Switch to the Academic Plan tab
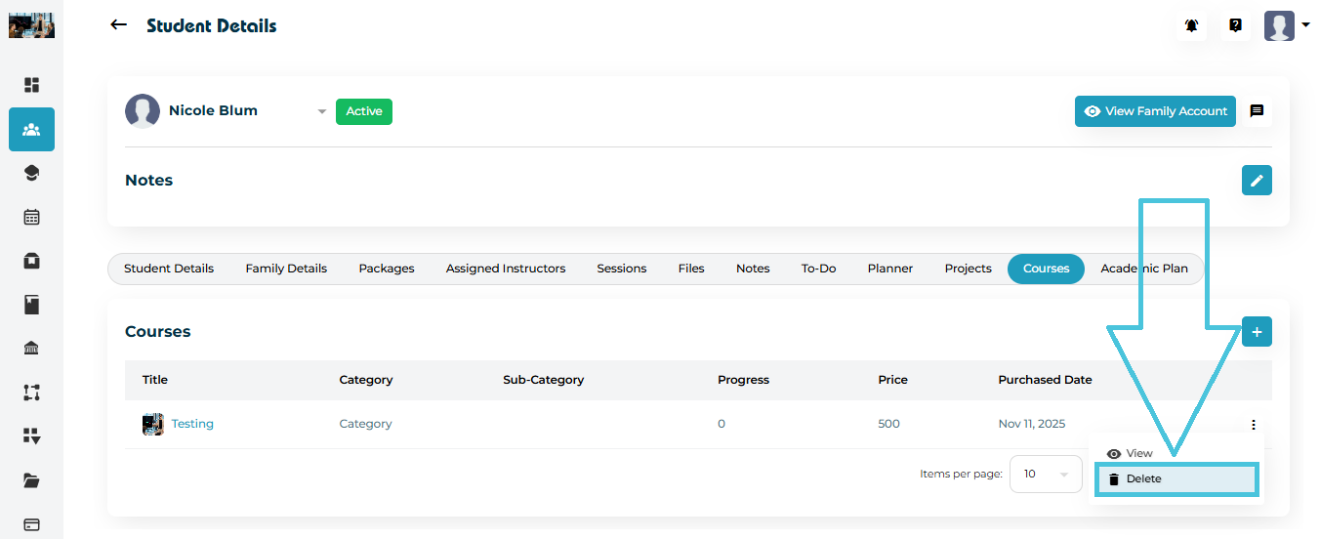The height and width of the screenshot is (539, 1320). click(x=1144, y=269)
